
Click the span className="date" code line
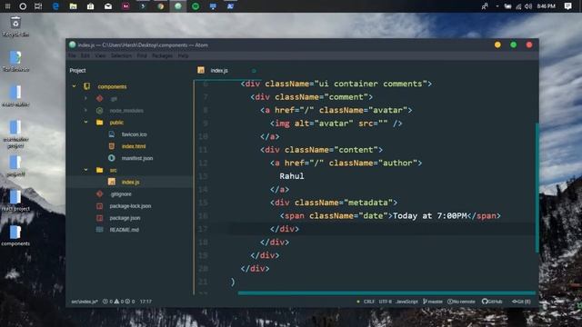(x=390, y=216)
